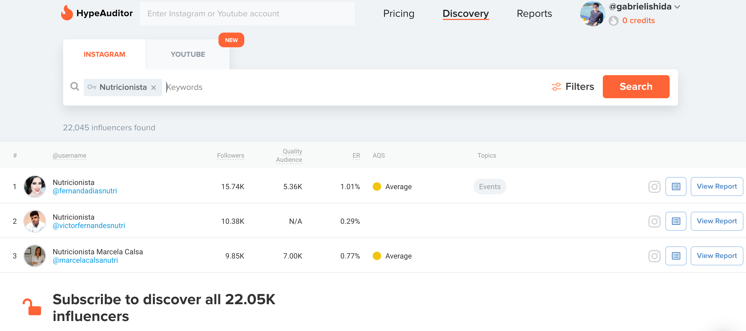Image resolution: width=746 pixels, height=331 pixels.
Task: Open @victorfernandesnutri profile link
Action: click(x=89, y=225)
